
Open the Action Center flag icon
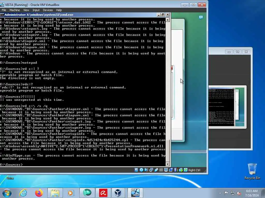point(226,193)
